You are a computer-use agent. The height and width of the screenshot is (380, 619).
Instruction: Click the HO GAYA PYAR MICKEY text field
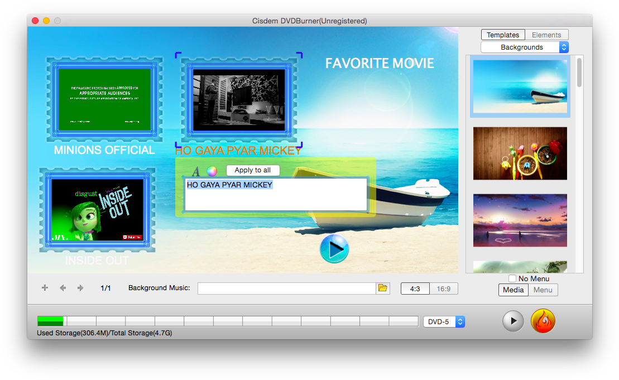[276, 194]
